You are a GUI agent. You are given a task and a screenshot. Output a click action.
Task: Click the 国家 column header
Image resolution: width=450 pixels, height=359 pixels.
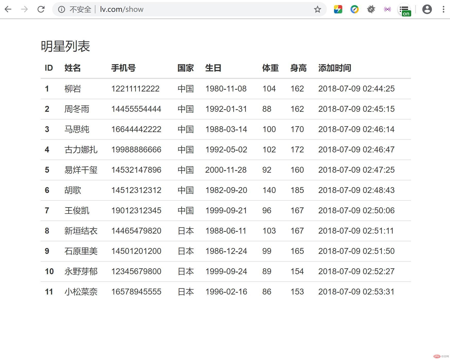pos(185,68)
